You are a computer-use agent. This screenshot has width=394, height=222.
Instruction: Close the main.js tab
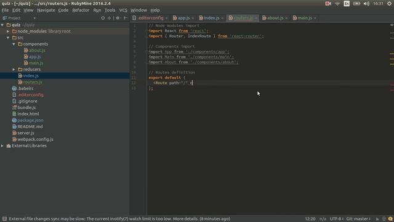point(315,18)
